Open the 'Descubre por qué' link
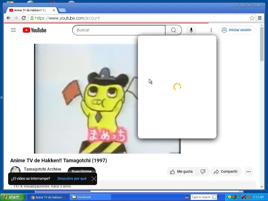This screenshot has height=201, width=268. 72,178
